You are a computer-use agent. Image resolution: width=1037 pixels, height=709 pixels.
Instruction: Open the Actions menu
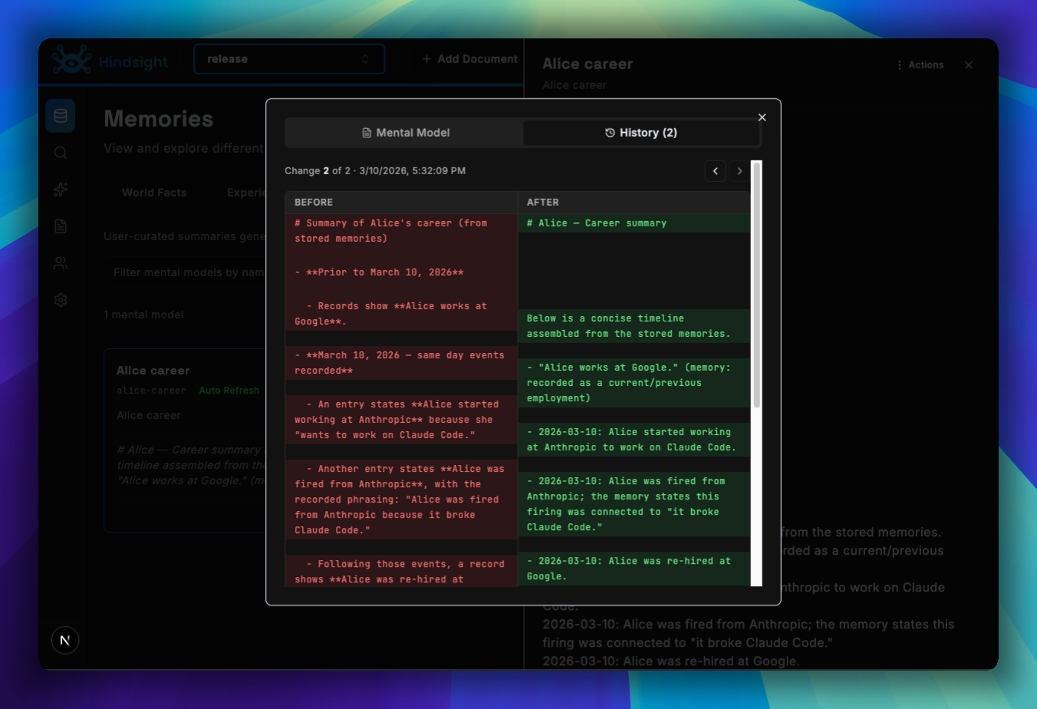[x=920, y=65]
